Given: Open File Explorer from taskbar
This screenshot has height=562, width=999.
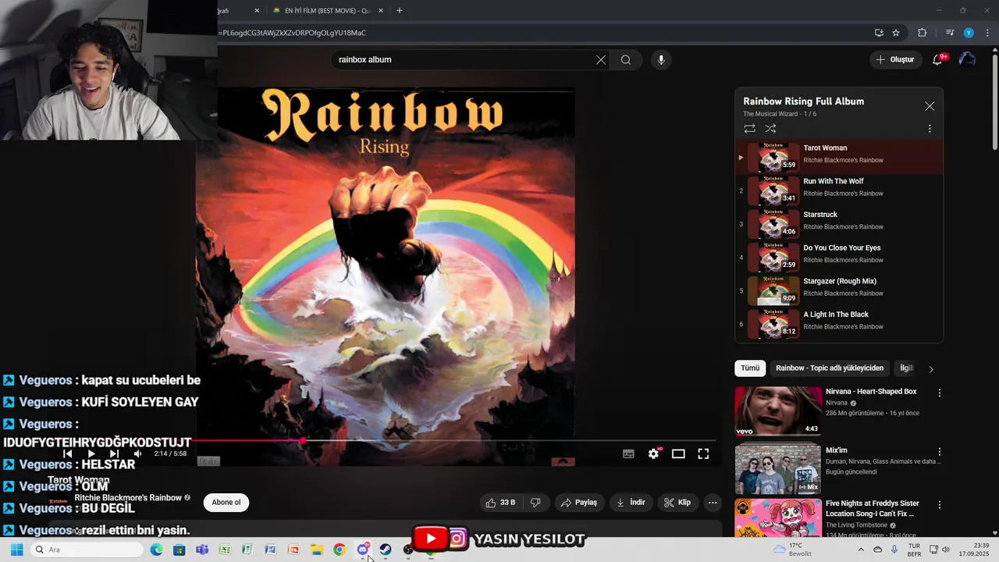Looking at the screenshot, I should [x=317, y=550].
